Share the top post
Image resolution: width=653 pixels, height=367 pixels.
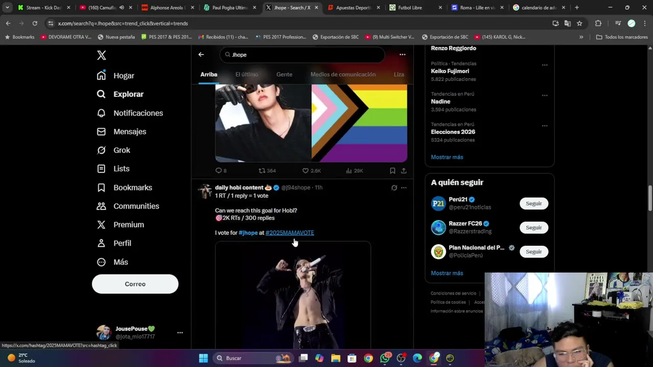click(404, 171)
